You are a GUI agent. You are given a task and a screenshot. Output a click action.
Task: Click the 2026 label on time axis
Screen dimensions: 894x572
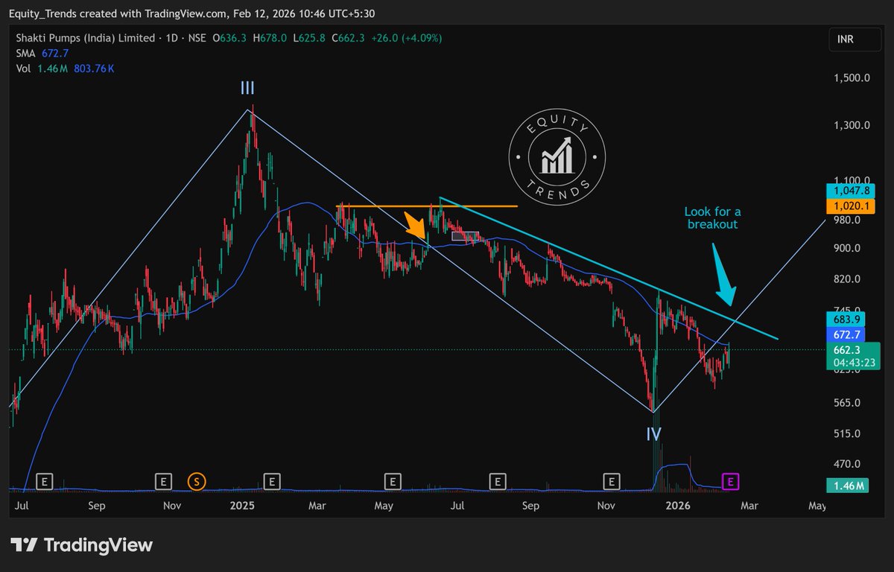pos(678,506)
